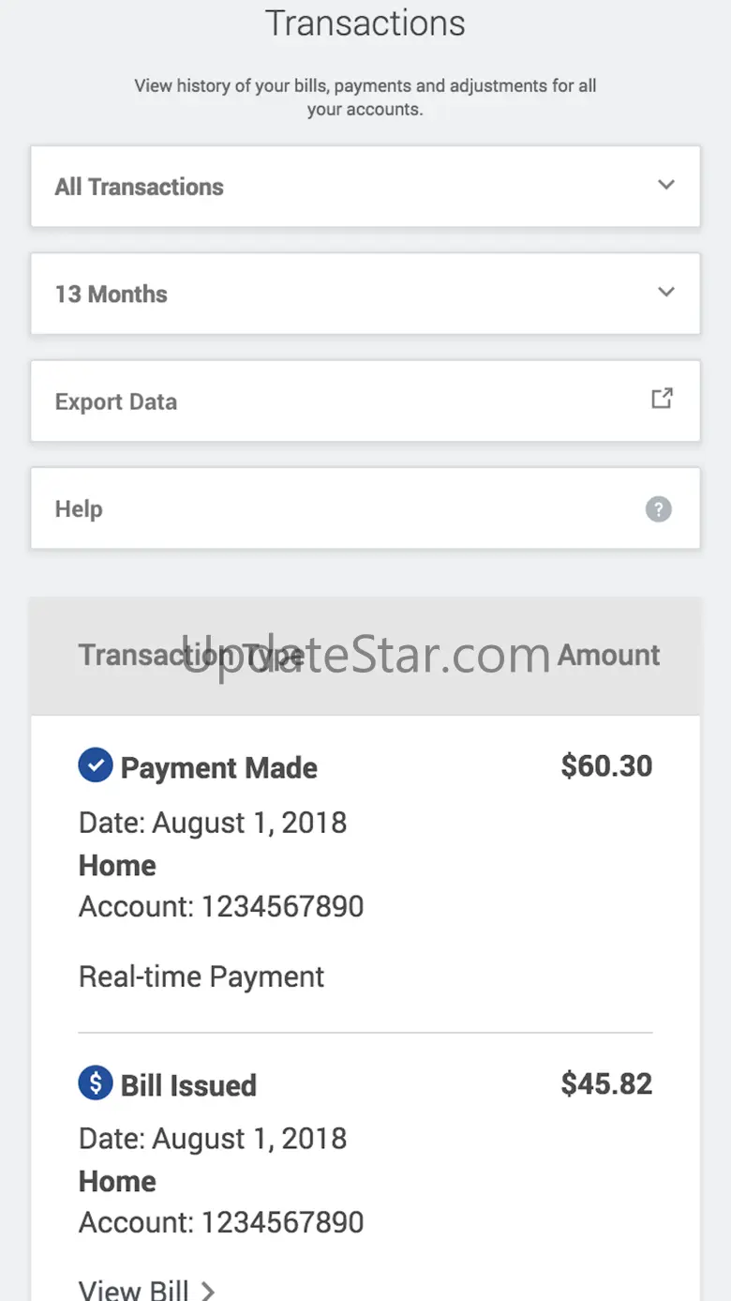This screenshot has width=731, height=1301.
Task: Expand the 13 Months chevron arrow
Action: coord(666,292)
